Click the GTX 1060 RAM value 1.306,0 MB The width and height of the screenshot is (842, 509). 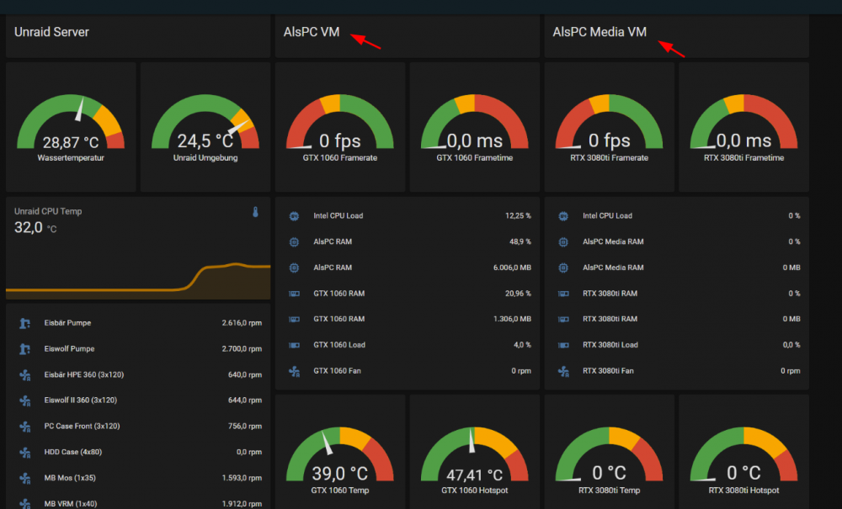coord(512,319)
